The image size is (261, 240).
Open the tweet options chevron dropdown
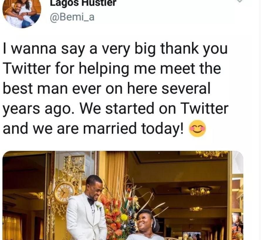click(x=240, y=1)
